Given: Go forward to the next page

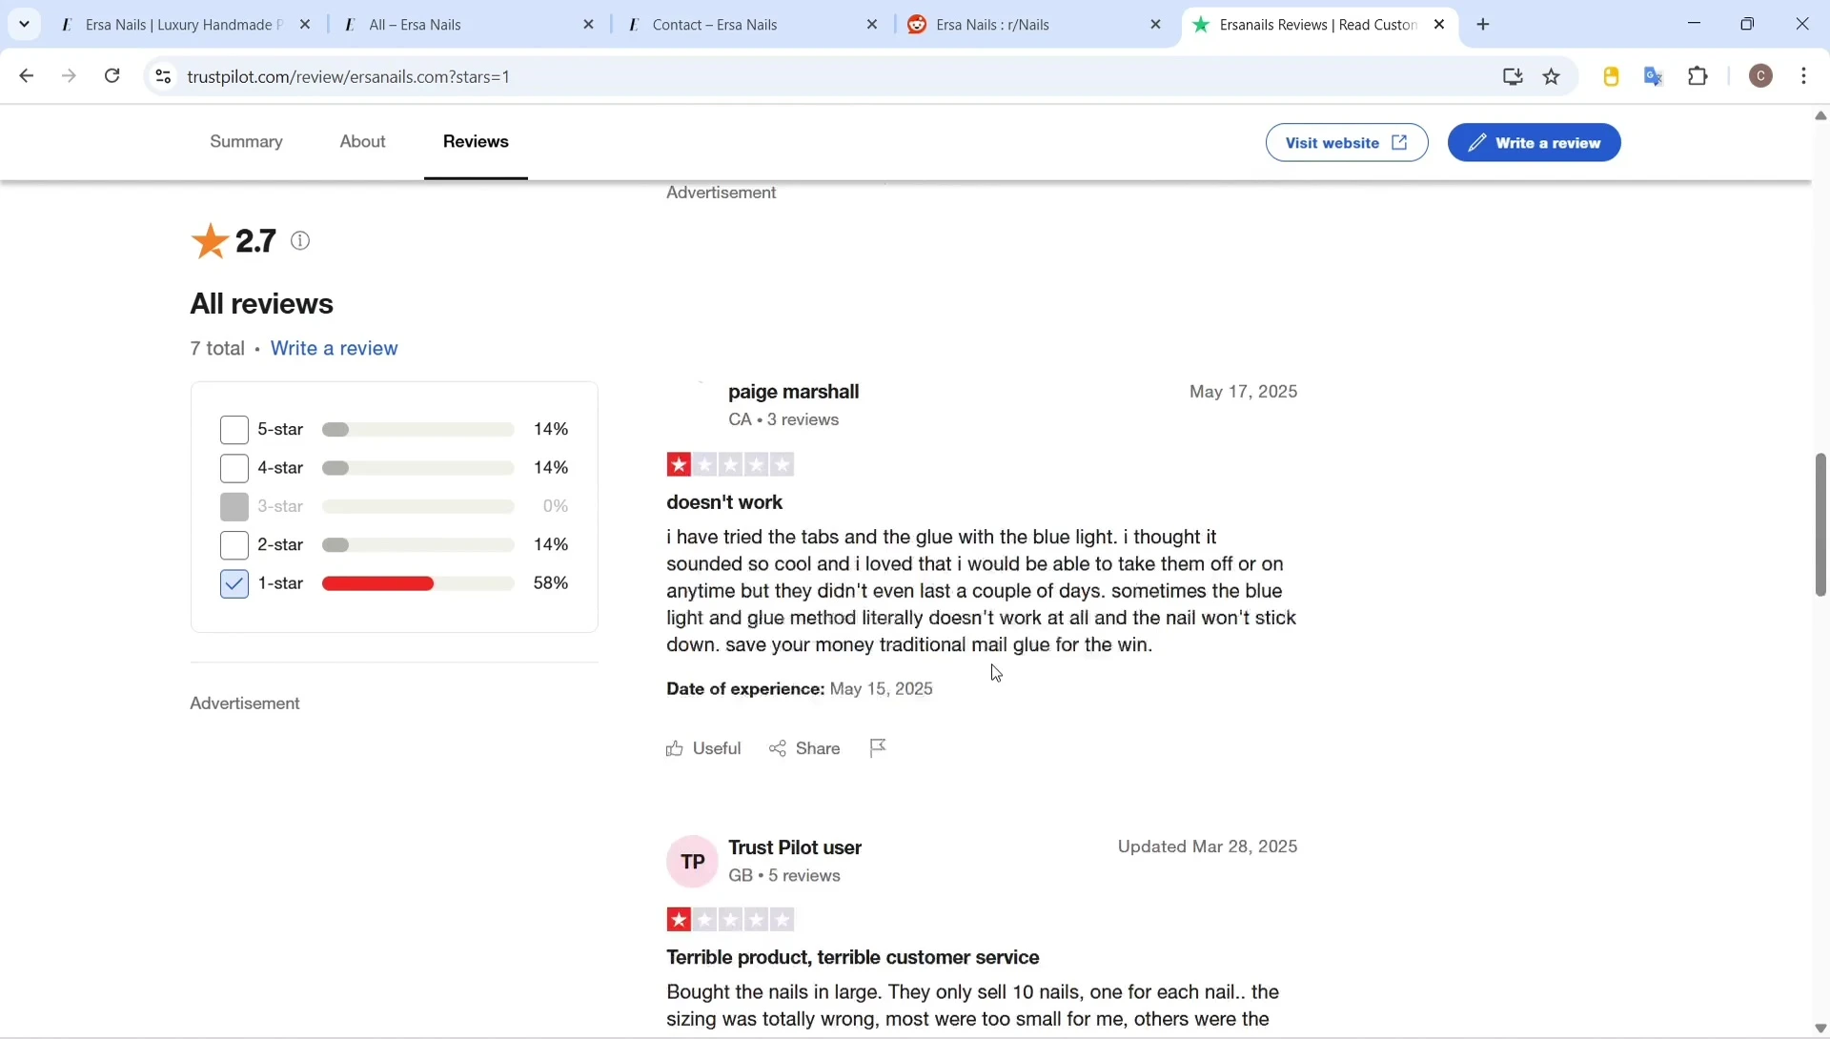Looking at the screenshot, I should click(70, 76).
